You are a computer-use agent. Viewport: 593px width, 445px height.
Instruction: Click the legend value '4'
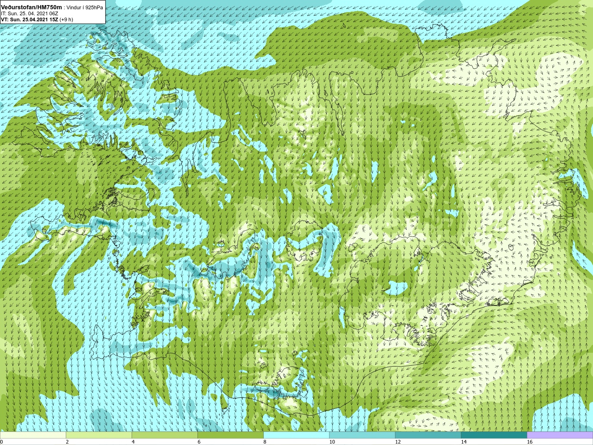[x=133, y=442]
